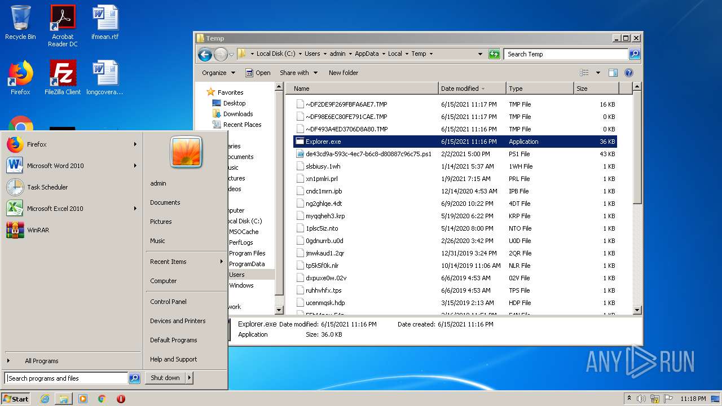Screen dimensions: 722x406
Task: Open Devices and Printers
Action: pyautogui.click(x=178, y=321)
